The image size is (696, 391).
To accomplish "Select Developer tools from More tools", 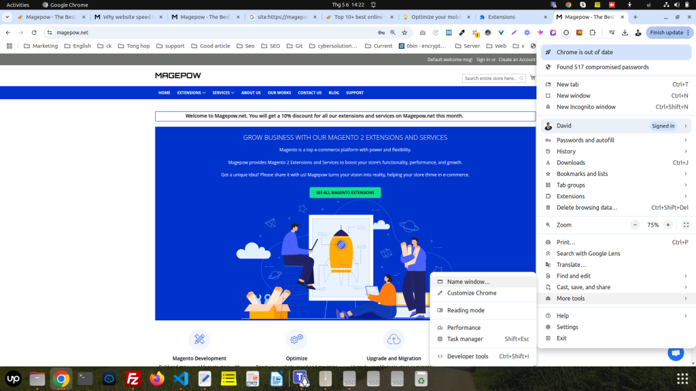I will 468,356.
